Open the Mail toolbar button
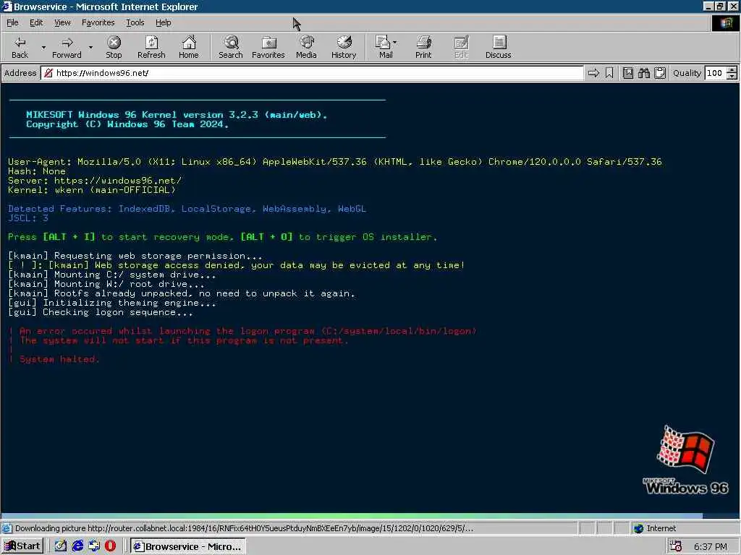Image resolution: width=741 pixels, height=555 pixels. (385, 47)
